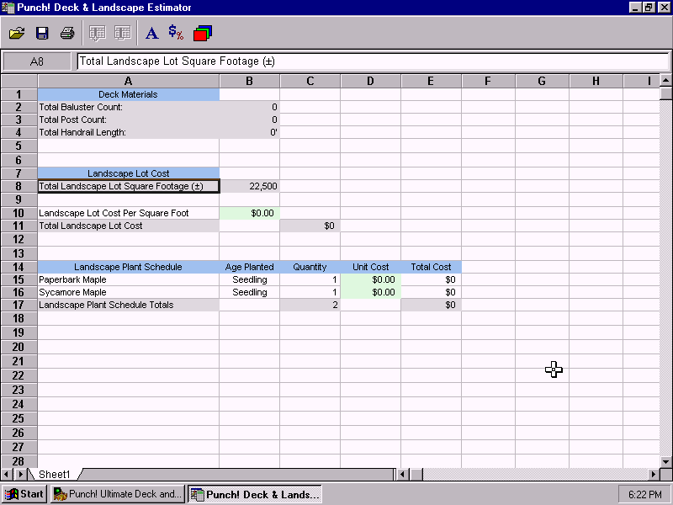Screen dimensions: 673x505
Task: Click the first grayed spreadsheet toolbar icon
Action: point(98,33)
